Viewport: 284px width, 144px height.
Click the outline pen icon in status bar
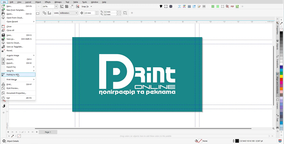point(233,141)
